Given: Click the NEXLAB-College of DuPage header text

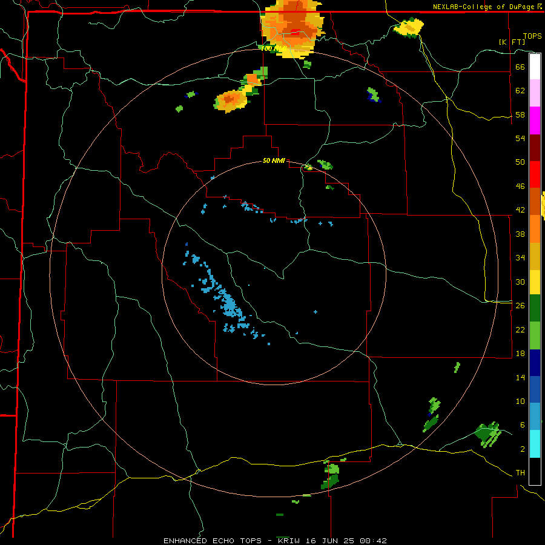Looking at the screenshot, I should 487,7.
